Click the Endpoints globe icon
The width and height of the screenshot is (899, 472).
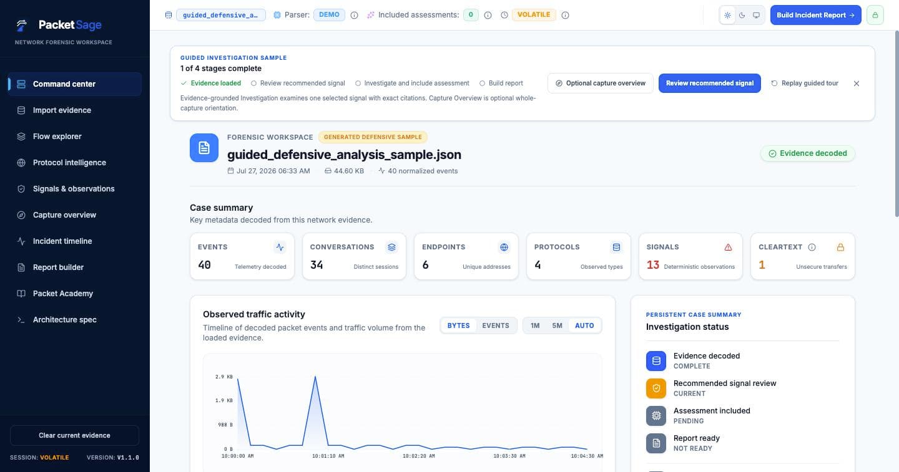coord(504,248)
